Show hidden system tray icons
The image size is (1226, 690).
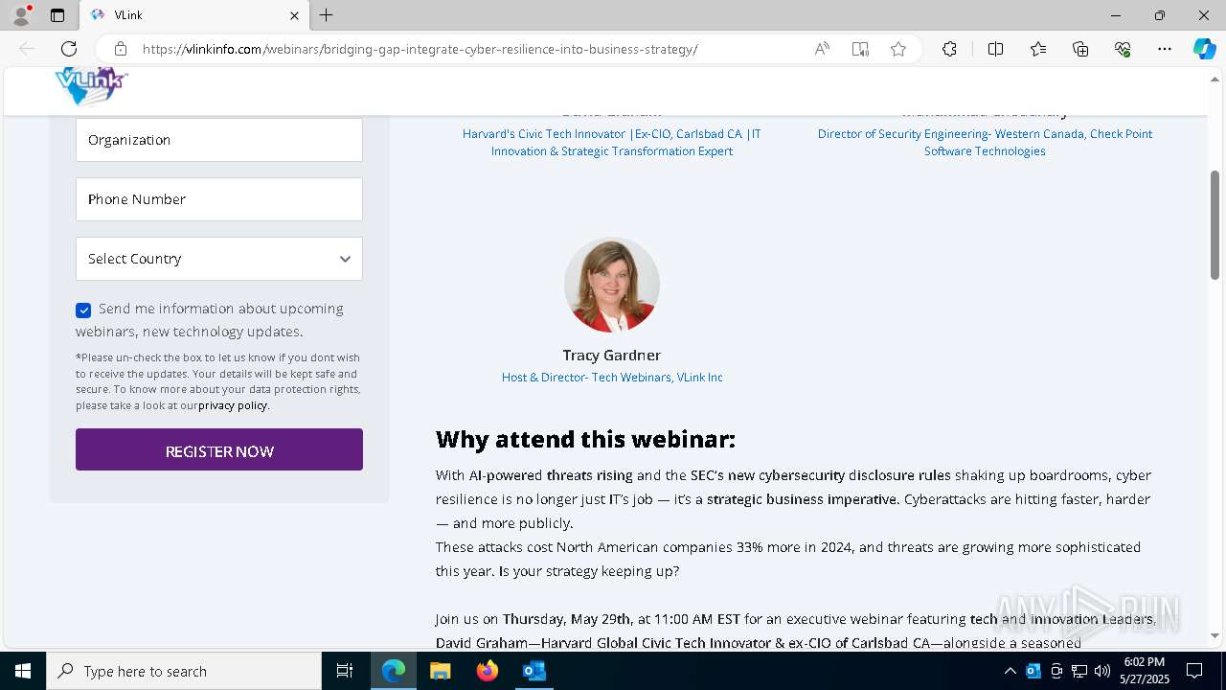coord(1010,671)
